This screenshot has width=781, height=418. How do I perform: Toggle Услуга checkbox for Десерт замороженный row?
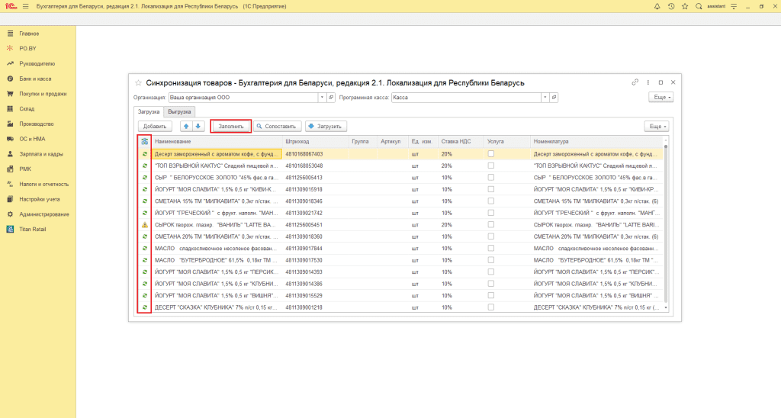tap(491, 154)
